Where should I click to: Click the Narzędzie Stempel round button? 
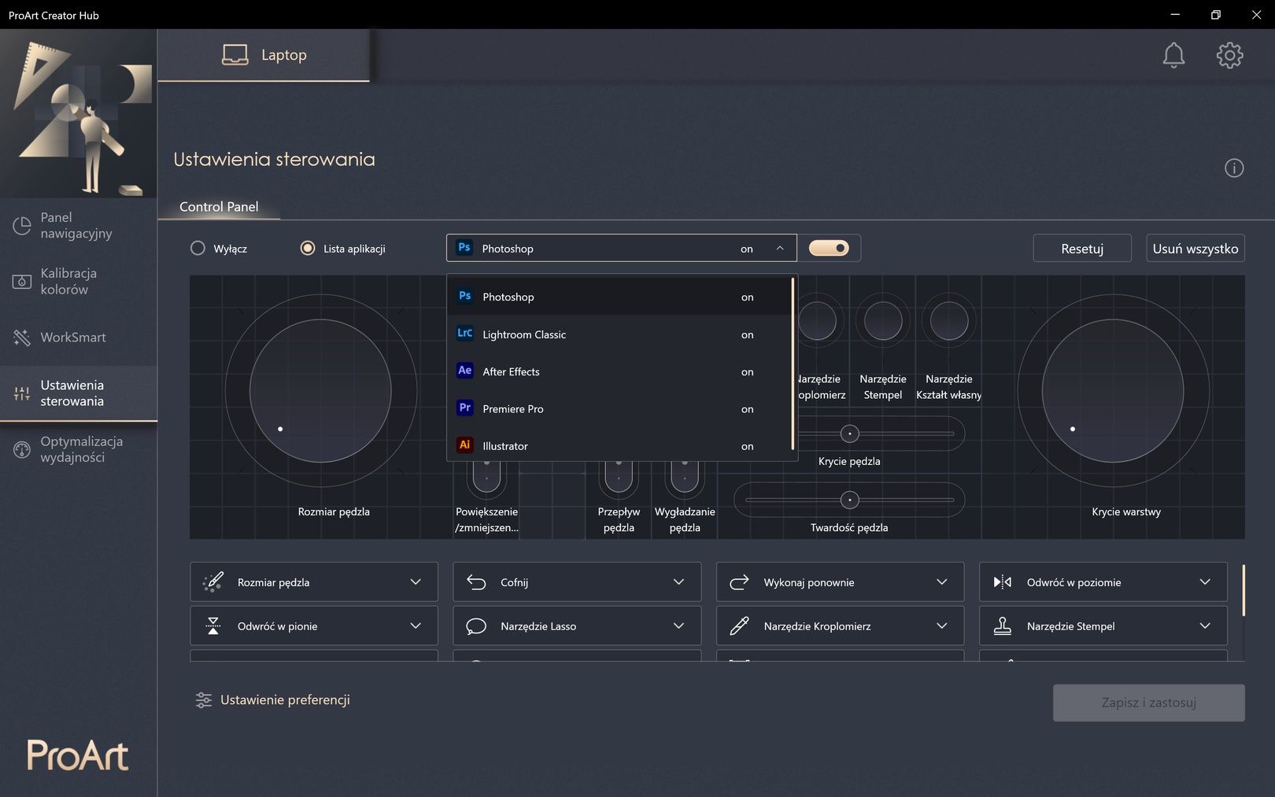(x=883, y=321)
